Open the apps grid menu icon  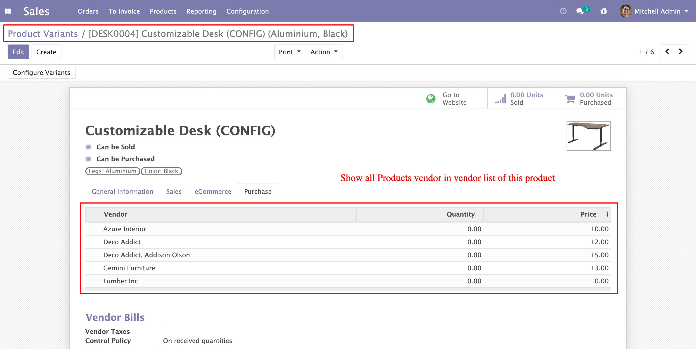pos(8,11)
